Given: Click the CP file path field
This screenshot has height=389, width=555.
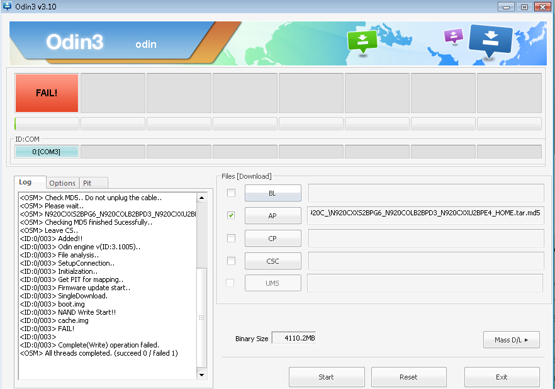Looking at the screenshot, I should point(426,238).
